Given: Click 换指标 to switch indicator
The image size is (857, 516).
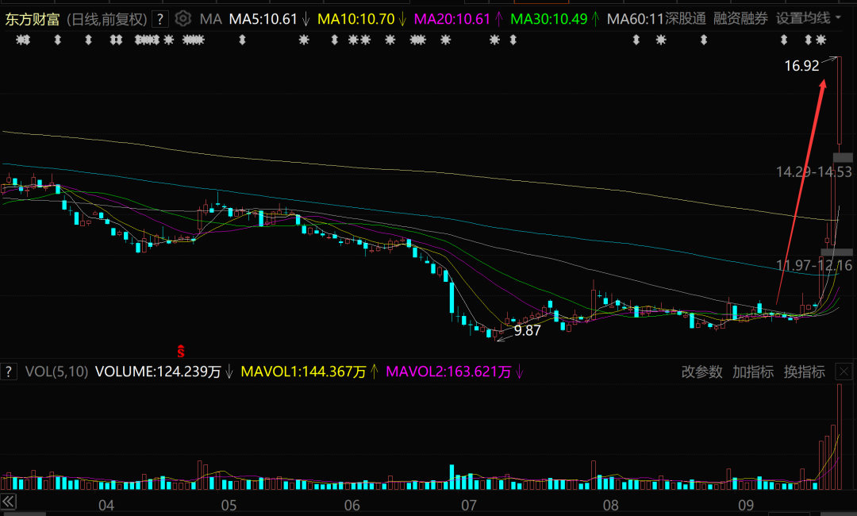Looking at the screenshot, I should (x=805, y=372).
